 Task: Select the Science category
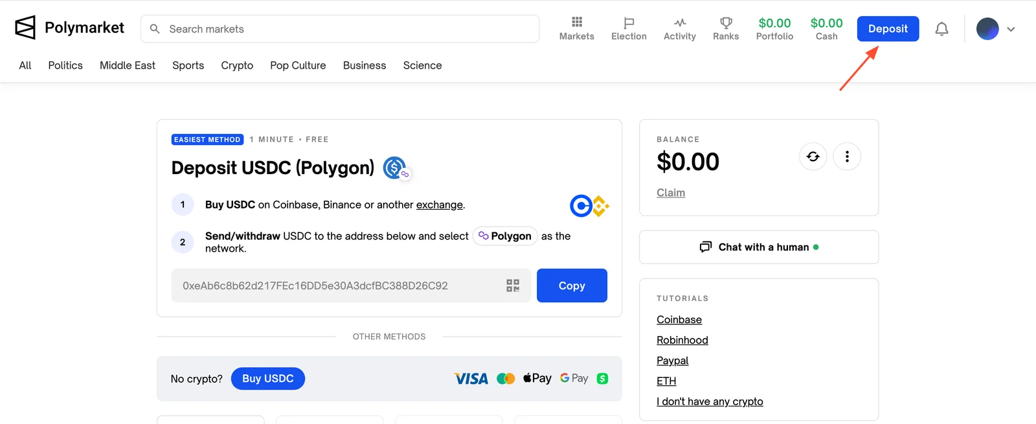pos(423,65)
